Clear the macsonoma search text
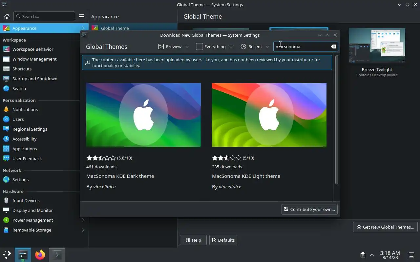 click(333, 47)
